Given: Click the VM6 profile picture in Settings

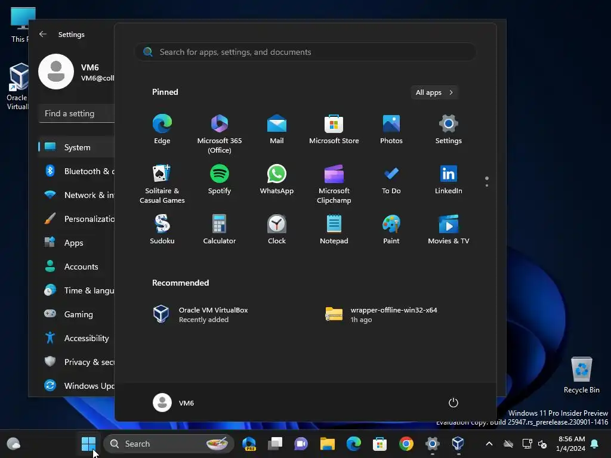Looking at the screenshot, I should (56, 72).
